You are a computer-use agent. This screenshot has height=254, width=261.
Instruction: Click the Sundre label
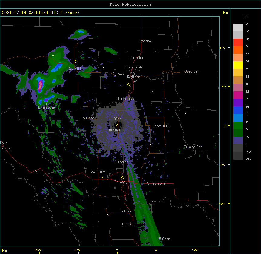[x=88, y=118]
